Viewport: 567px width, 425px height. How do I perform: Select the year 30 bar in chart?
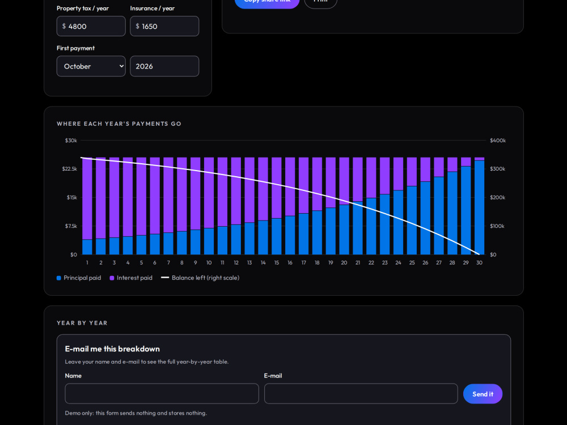tap(479, 206)
